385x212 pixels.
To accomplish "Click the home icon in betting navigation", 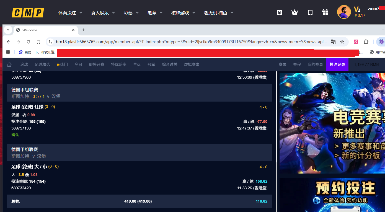I will coord(9,64).
